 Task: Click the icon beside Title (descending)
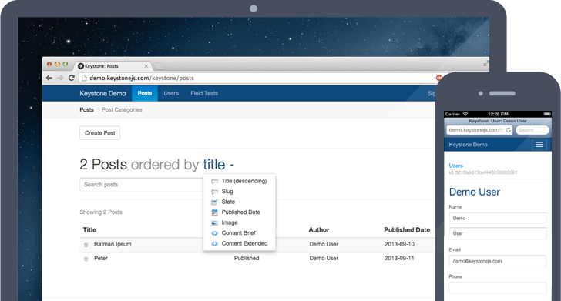click(214, 181)
